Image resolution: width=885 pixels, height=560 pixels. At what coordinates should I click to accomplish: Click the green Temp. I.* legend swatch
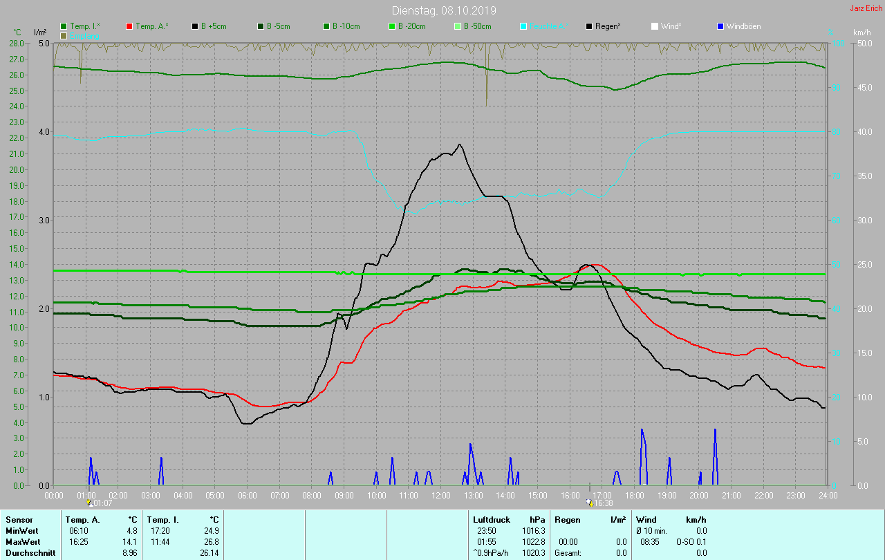[64, 26]
